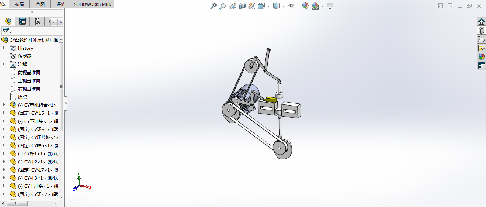Click the Zoom to Fit icon

coord(214,6)
